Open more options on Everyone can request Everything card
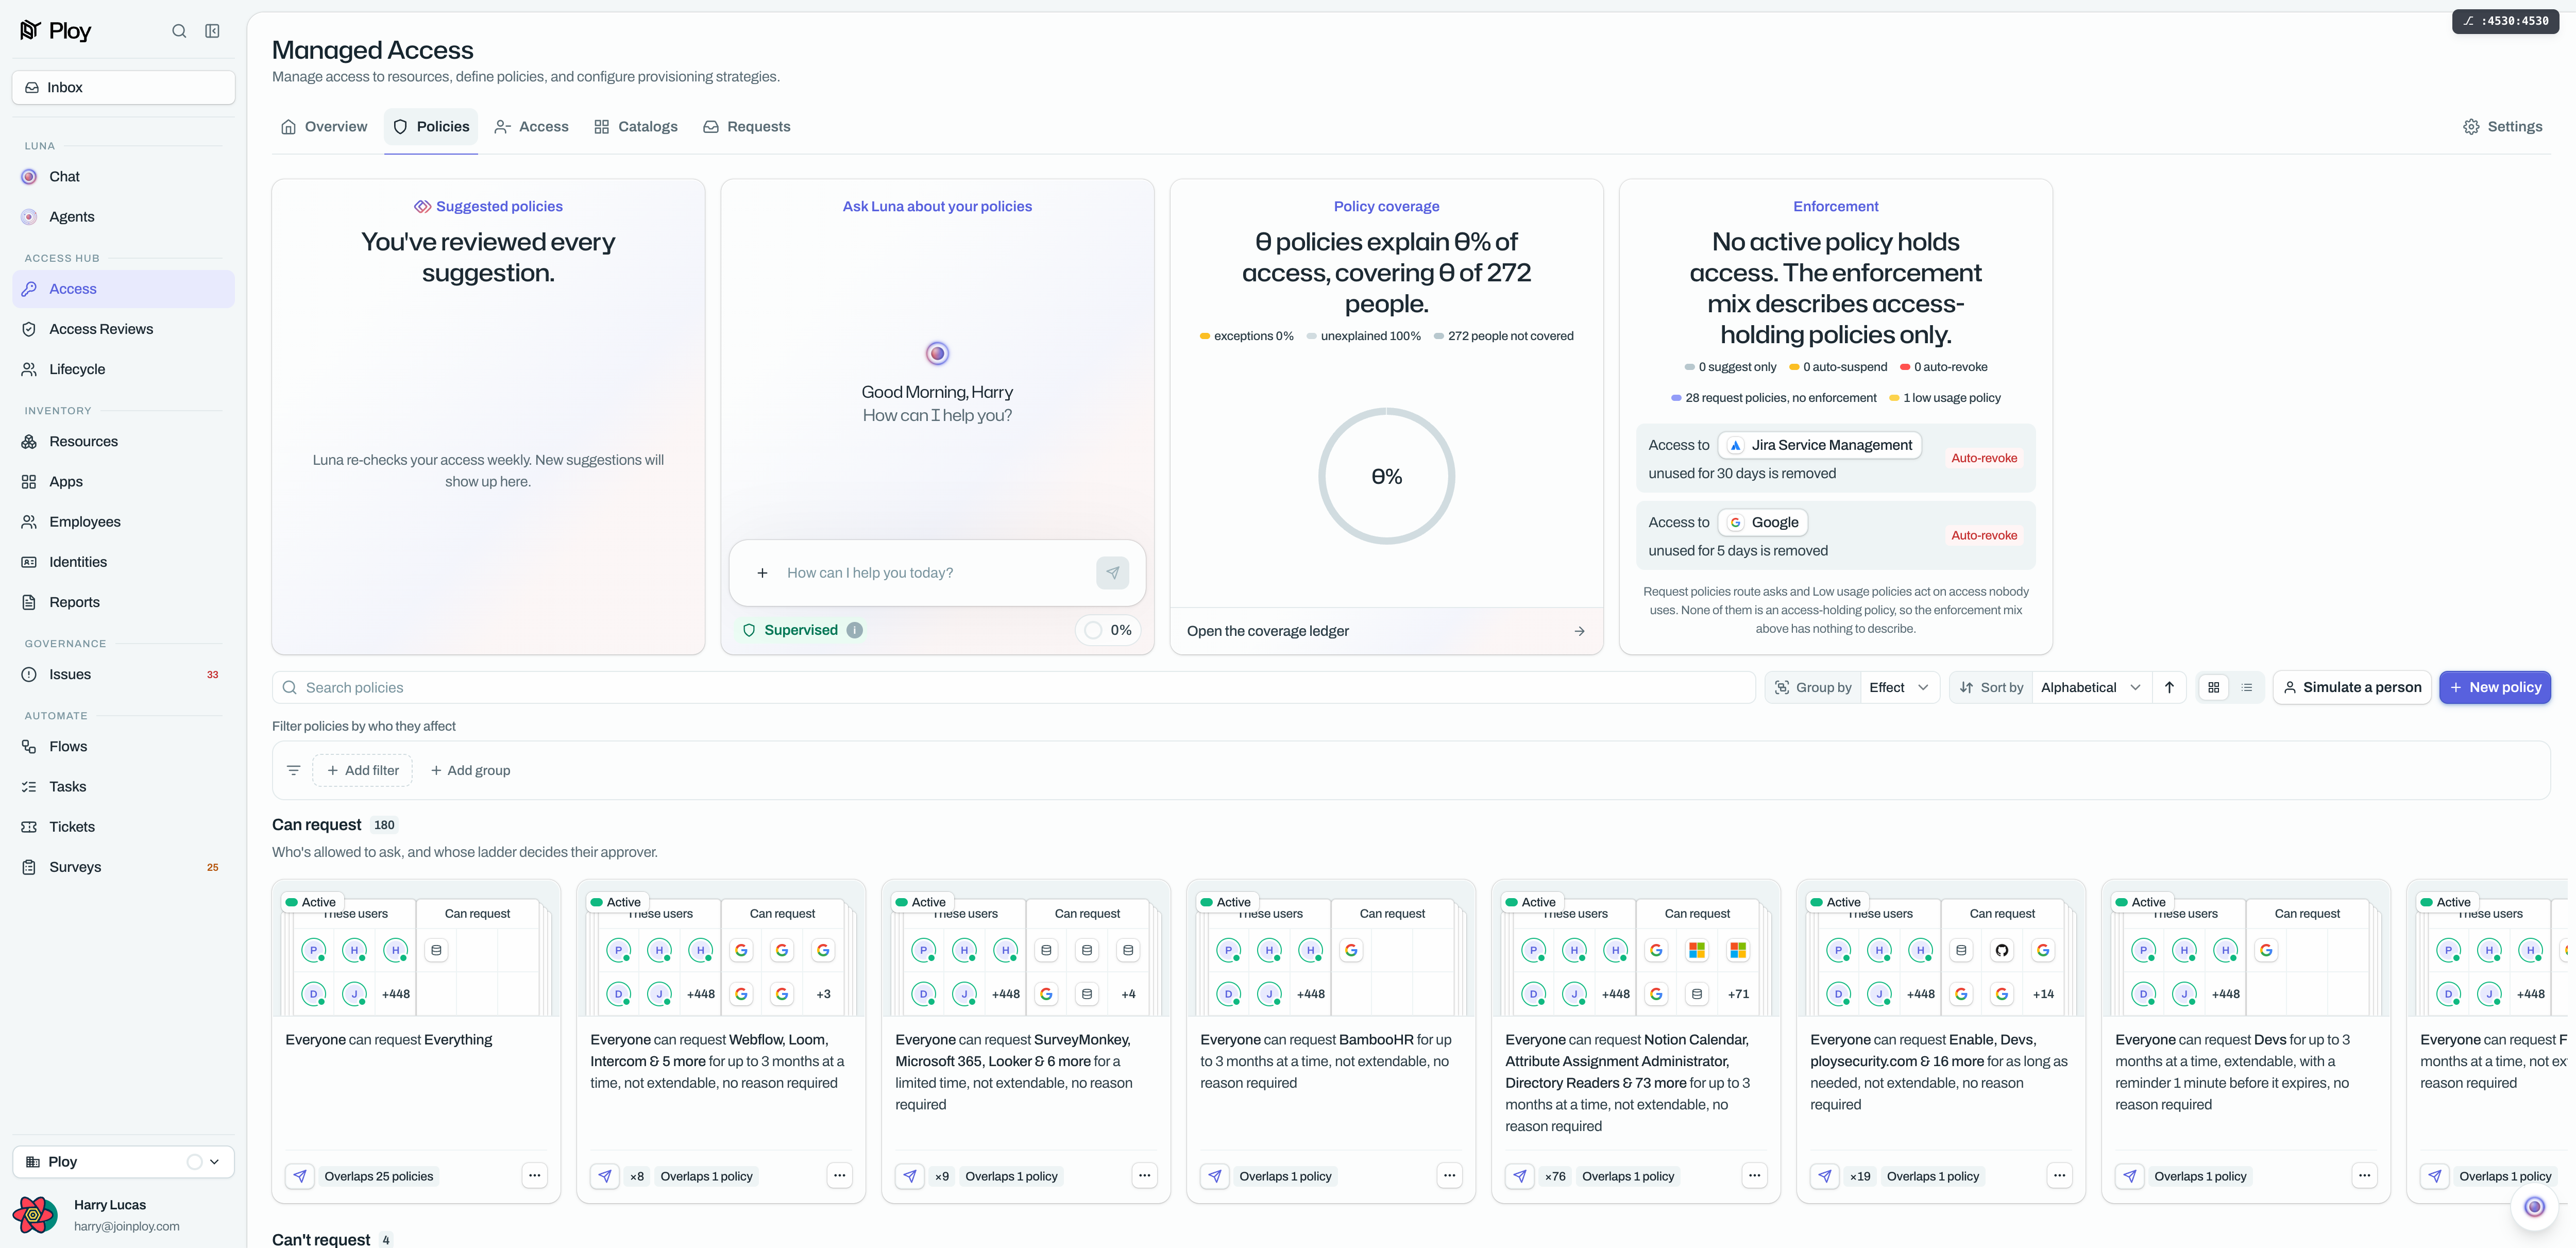 (x=534, y=1176)
